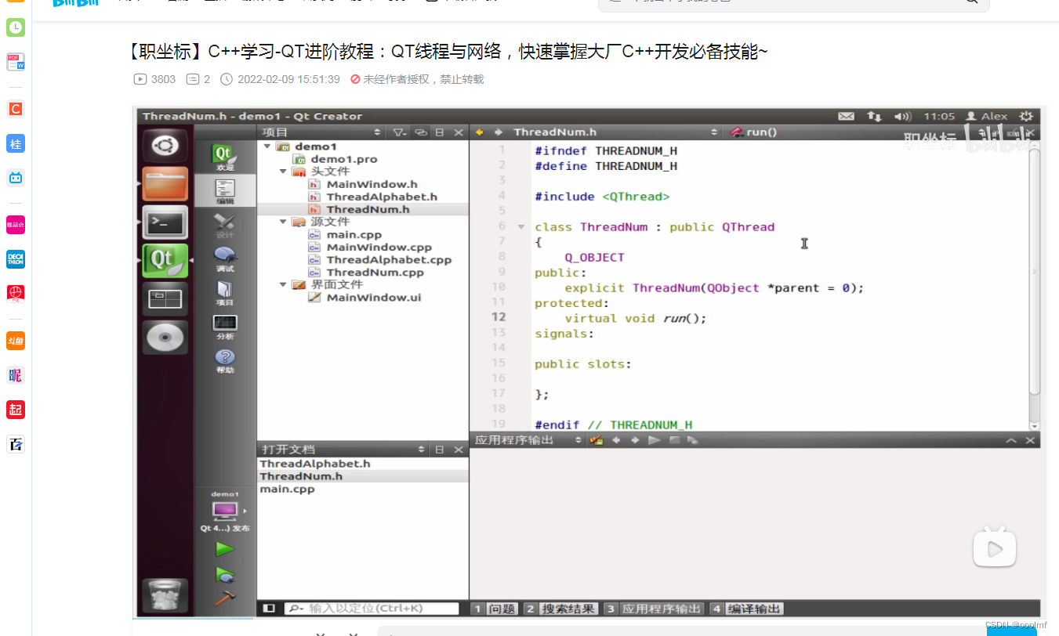
Task: Click the stop square in output toolbar
Action: [673, 440]
